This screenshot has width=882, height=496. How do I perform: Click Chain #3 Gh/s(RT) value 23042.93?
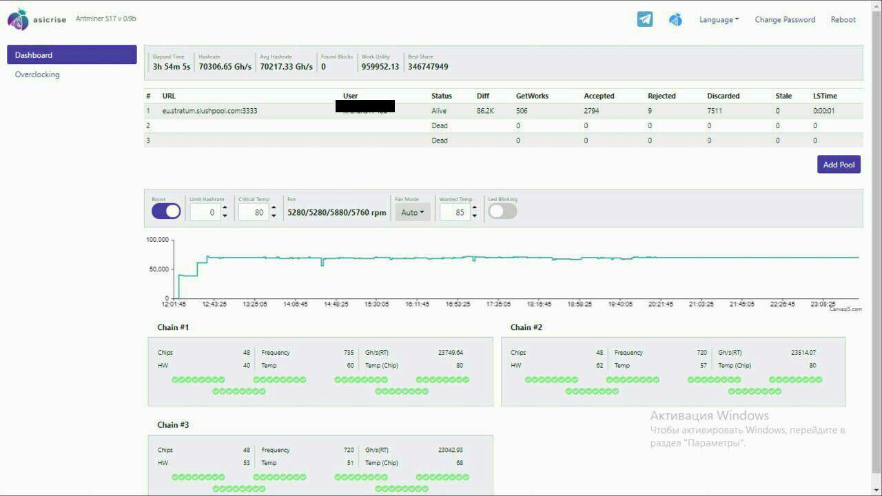[451, 451]
